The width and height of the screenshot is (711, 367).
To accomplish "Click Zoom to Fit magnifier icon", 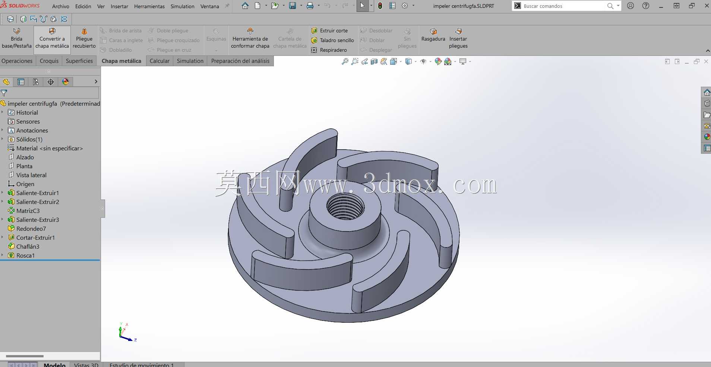I will coord(345,61).
